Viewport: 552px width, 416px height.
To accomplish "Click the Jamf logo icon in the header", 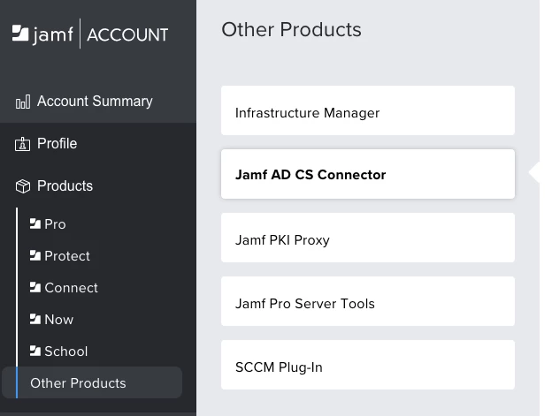I will click(20, 33).
